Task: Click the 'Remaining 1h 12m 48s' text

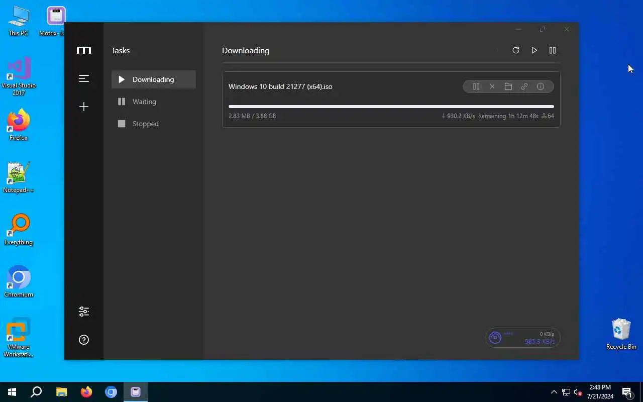Action: coord(508,116)
